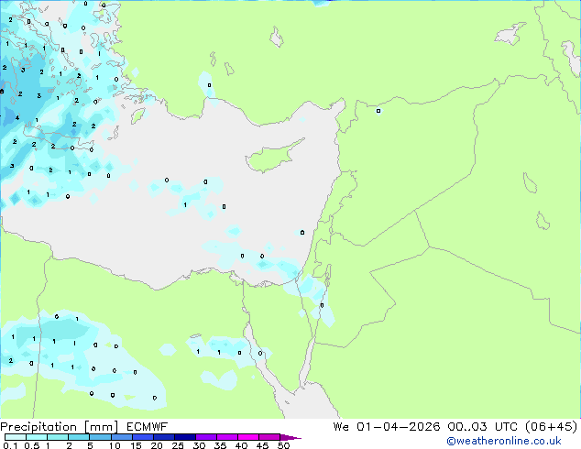Click the 40–45 mm magenta legend box
Screen dimensions: 581x449
click(x=248, y=437)
